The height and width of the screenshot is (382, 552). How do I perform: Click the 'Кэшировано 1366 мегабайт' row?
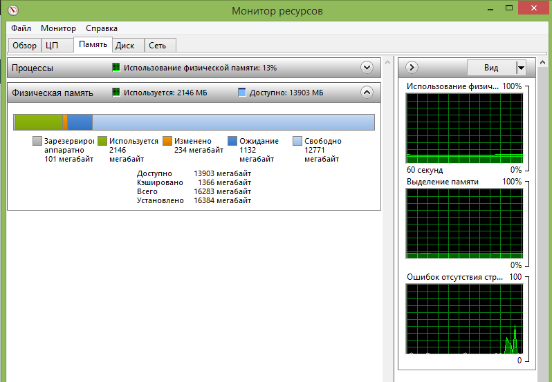point(194,182)
